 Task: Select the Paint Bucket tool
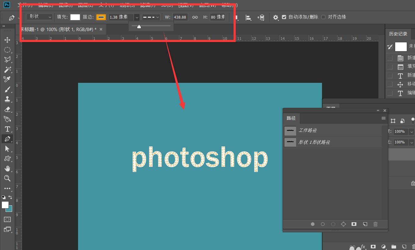[7, 119]
